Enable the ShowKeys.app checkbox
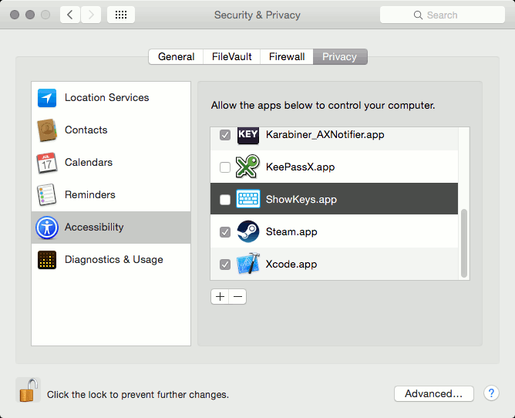515x418 pixels. point(225,200)
